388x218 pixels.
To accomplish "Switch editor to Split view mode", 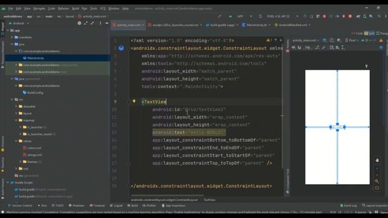I will click(369, 33).
